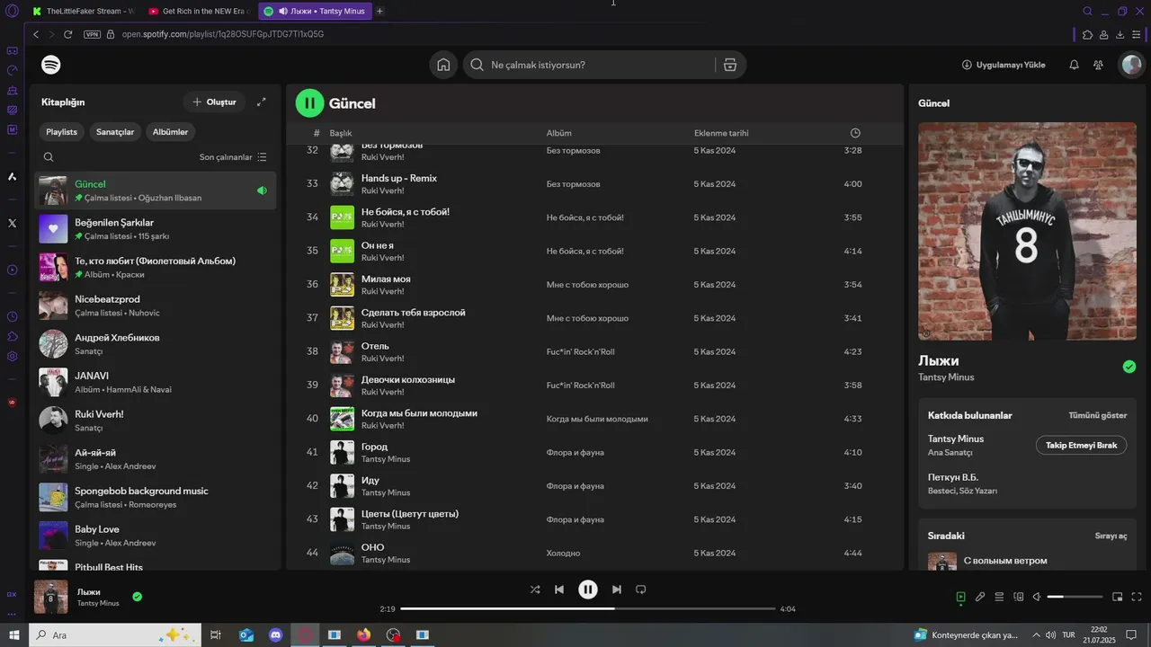Open the notifications bell

tap(1074, 65)
